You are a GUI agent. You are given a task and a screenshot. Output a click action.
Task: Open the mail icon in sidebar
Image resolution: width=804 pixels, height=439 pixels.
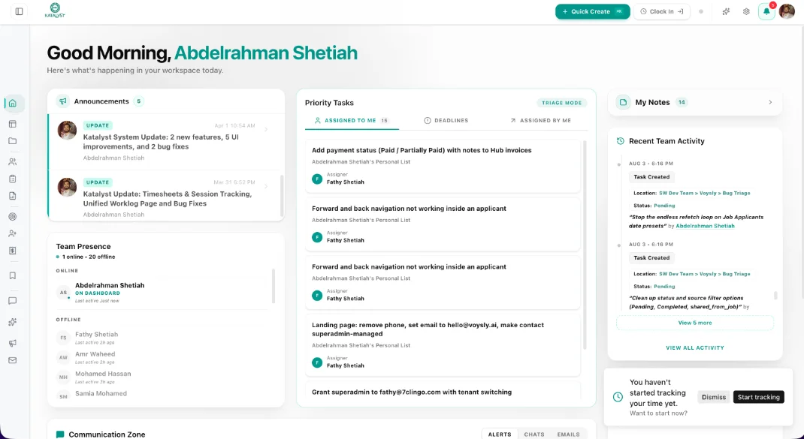pos(13,360)
